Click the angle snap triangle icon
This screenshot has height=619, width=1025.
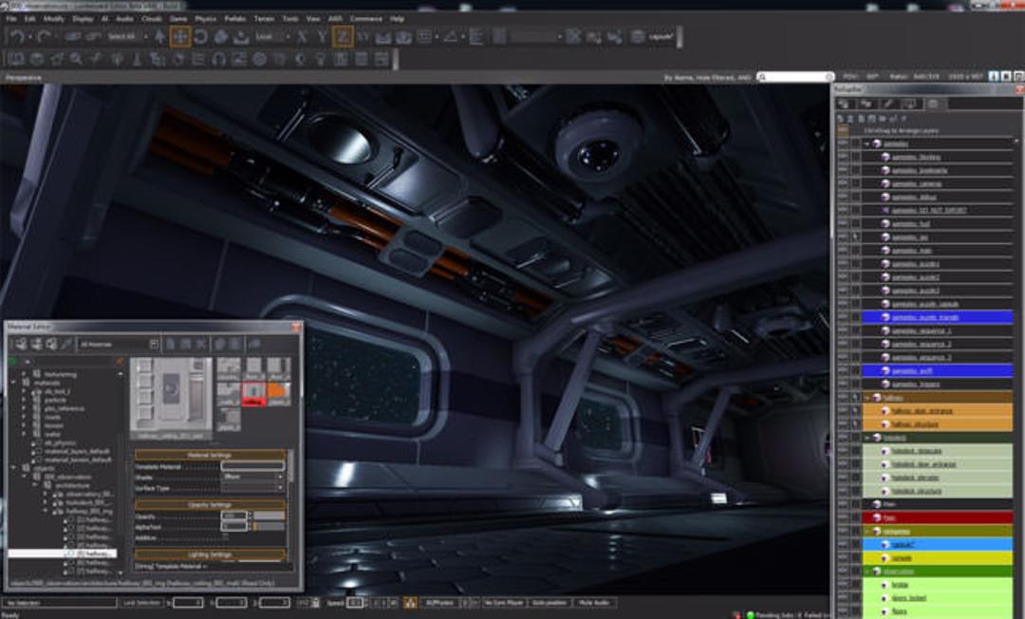click(x=451, y=37)
